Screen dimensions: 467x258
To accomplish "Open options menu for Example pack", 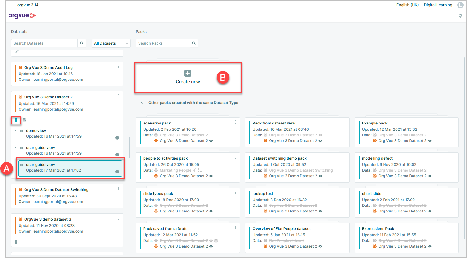I will point(454,122).
